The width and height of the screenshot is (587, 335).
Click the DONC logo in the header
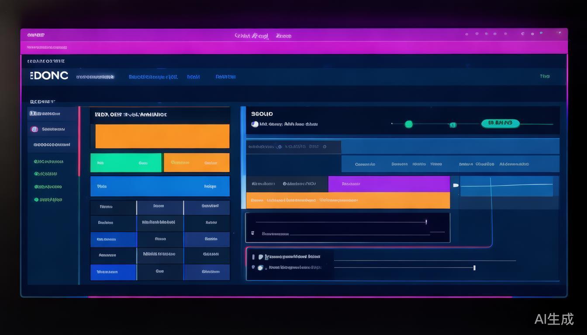(49, 75)
